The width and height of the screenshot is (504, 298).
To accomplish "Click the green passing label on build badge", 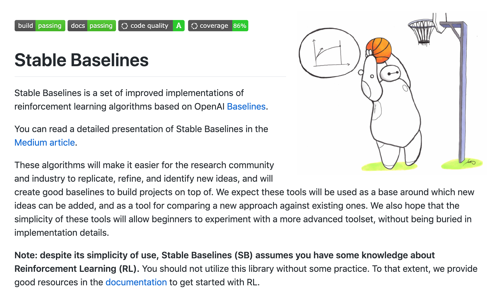I will pyautogui.click(x=50, y=26).
